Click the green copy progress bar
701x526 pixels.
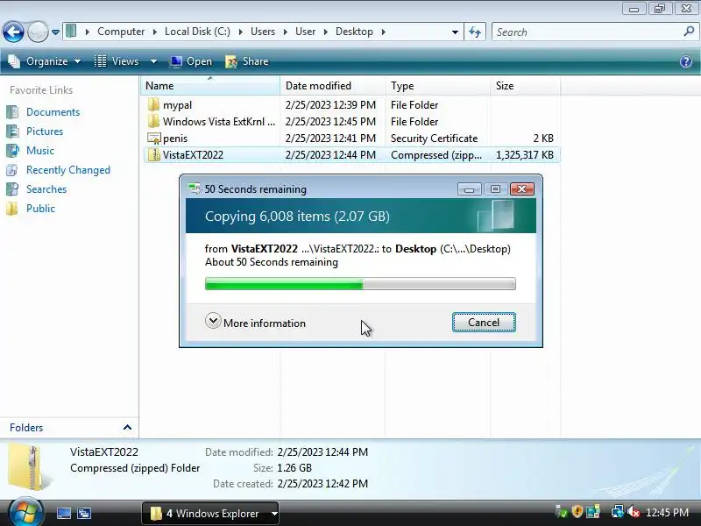[x=360, y=283]
